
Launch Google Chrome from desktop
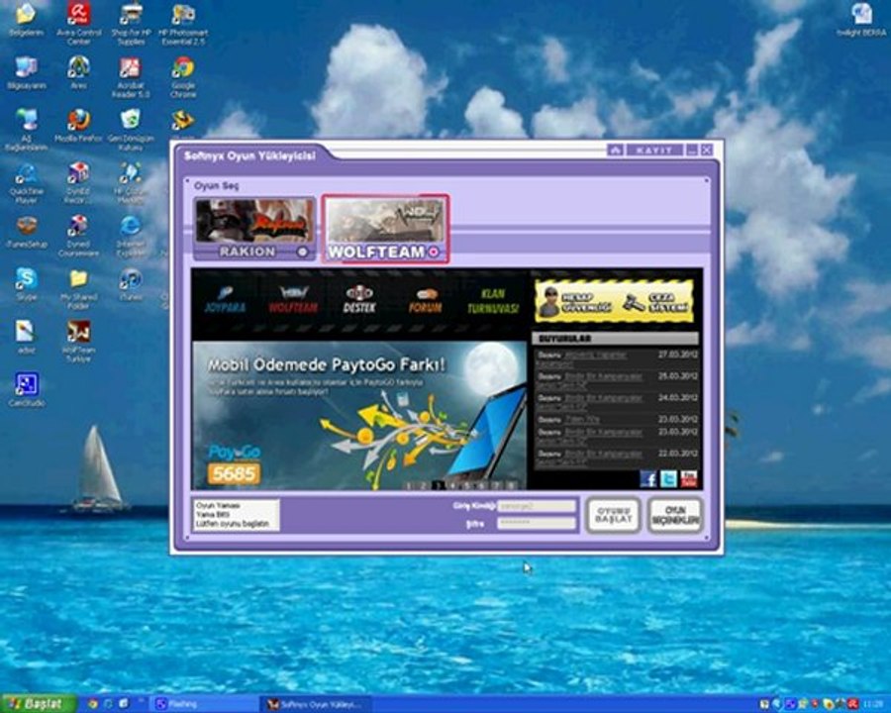coord(183,77)
